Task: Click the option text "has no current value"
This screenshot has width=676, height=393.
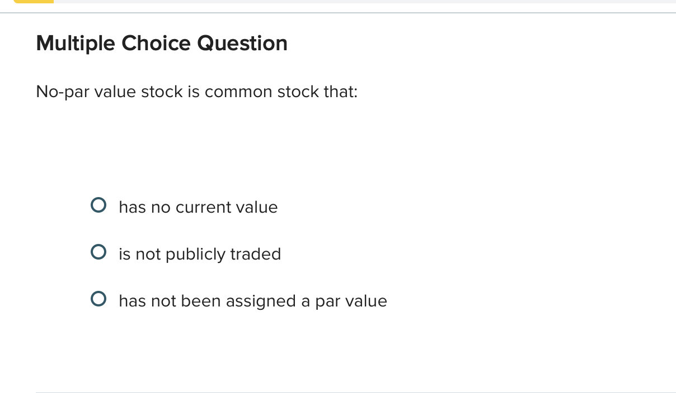Action: [x=198, y=207]
